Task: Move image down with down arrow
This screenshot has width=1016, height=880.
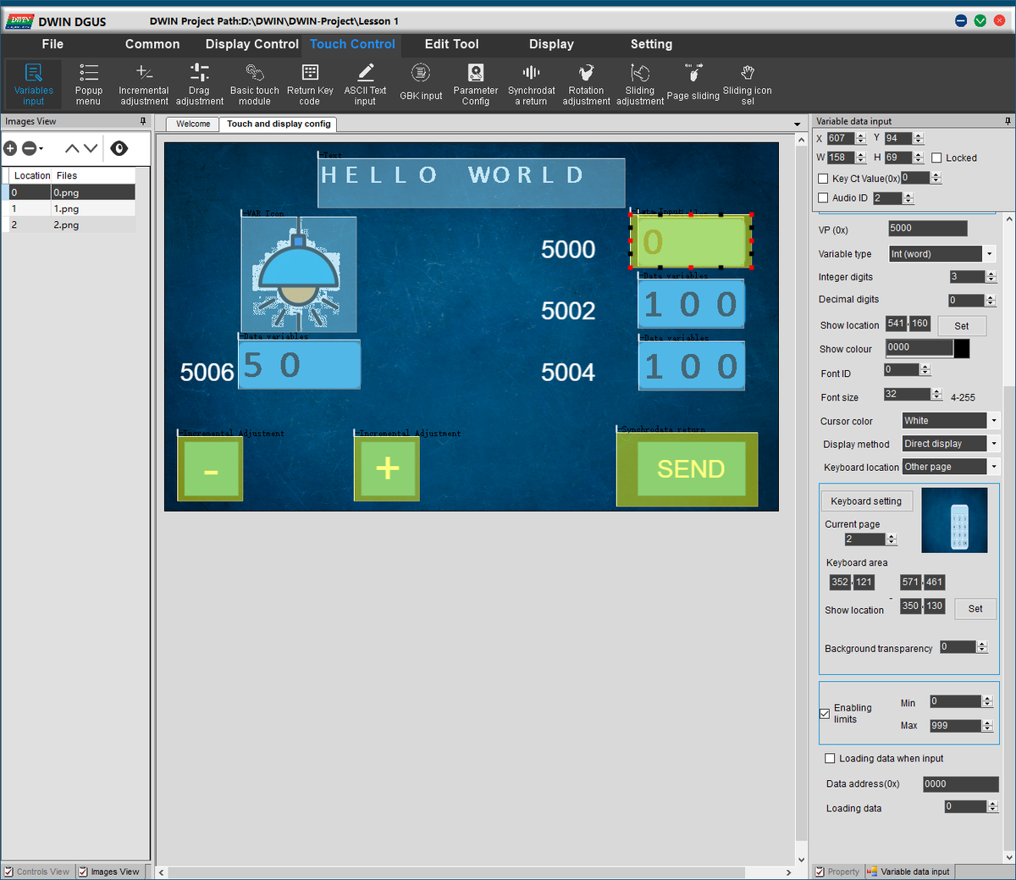Action: pyautogui.click(x=91, y=148)
